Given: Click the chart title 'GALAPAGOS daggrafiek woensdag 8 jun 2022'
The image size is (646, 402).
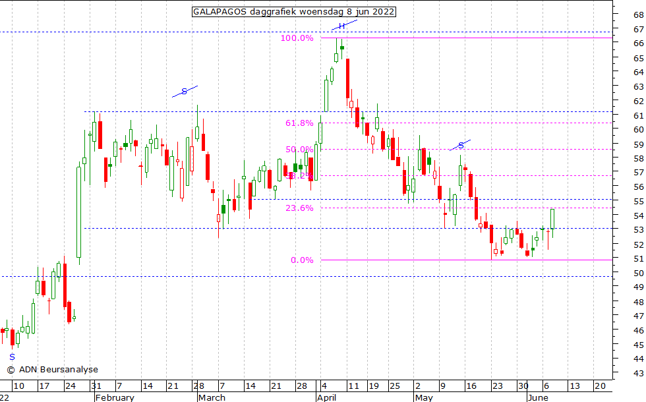Looking at the screenshot, I should click(294, 12).
